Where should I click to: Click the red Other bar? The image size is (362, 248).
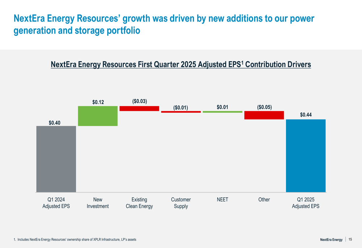(x=264, y=115)
